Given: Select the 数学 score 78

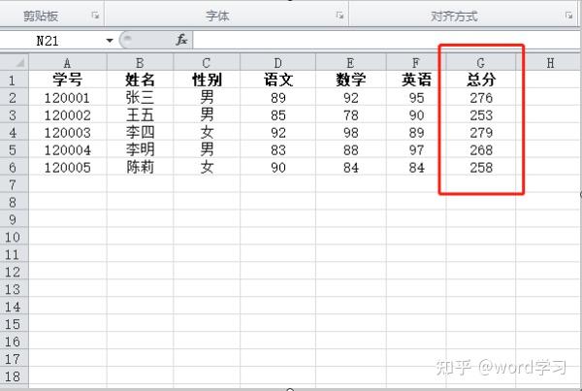Looking at the screenshot, I should point(351,114).
